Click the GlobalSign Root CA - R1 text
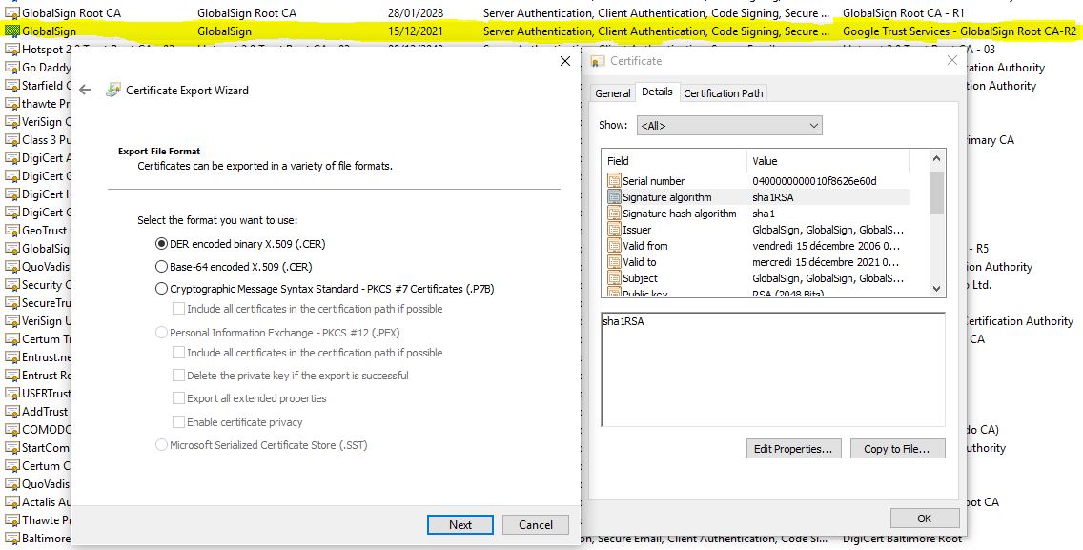 [x=904, y=13]
